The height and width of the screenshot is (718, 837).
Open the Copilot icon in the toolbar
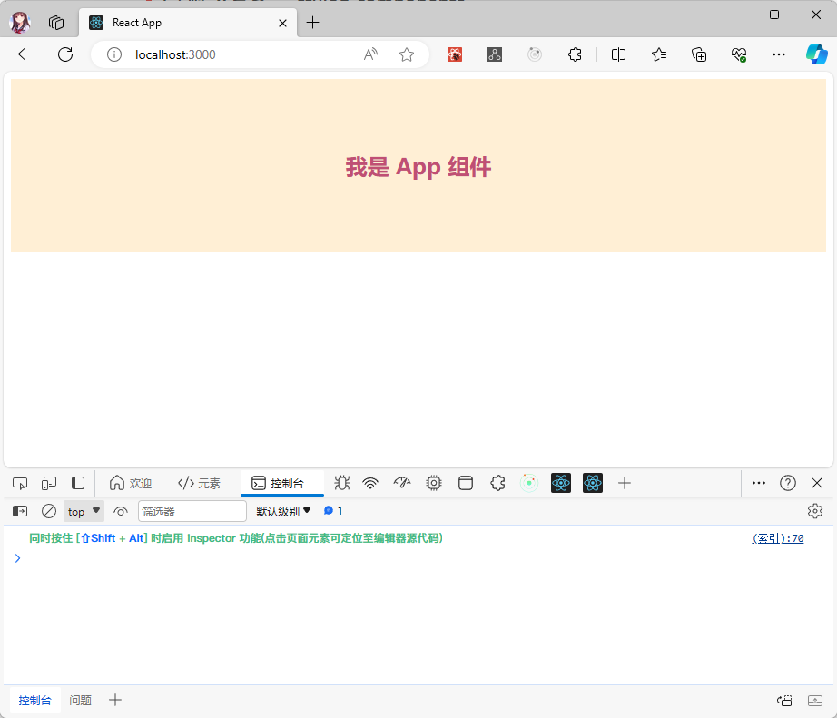(x=816, y=54)
